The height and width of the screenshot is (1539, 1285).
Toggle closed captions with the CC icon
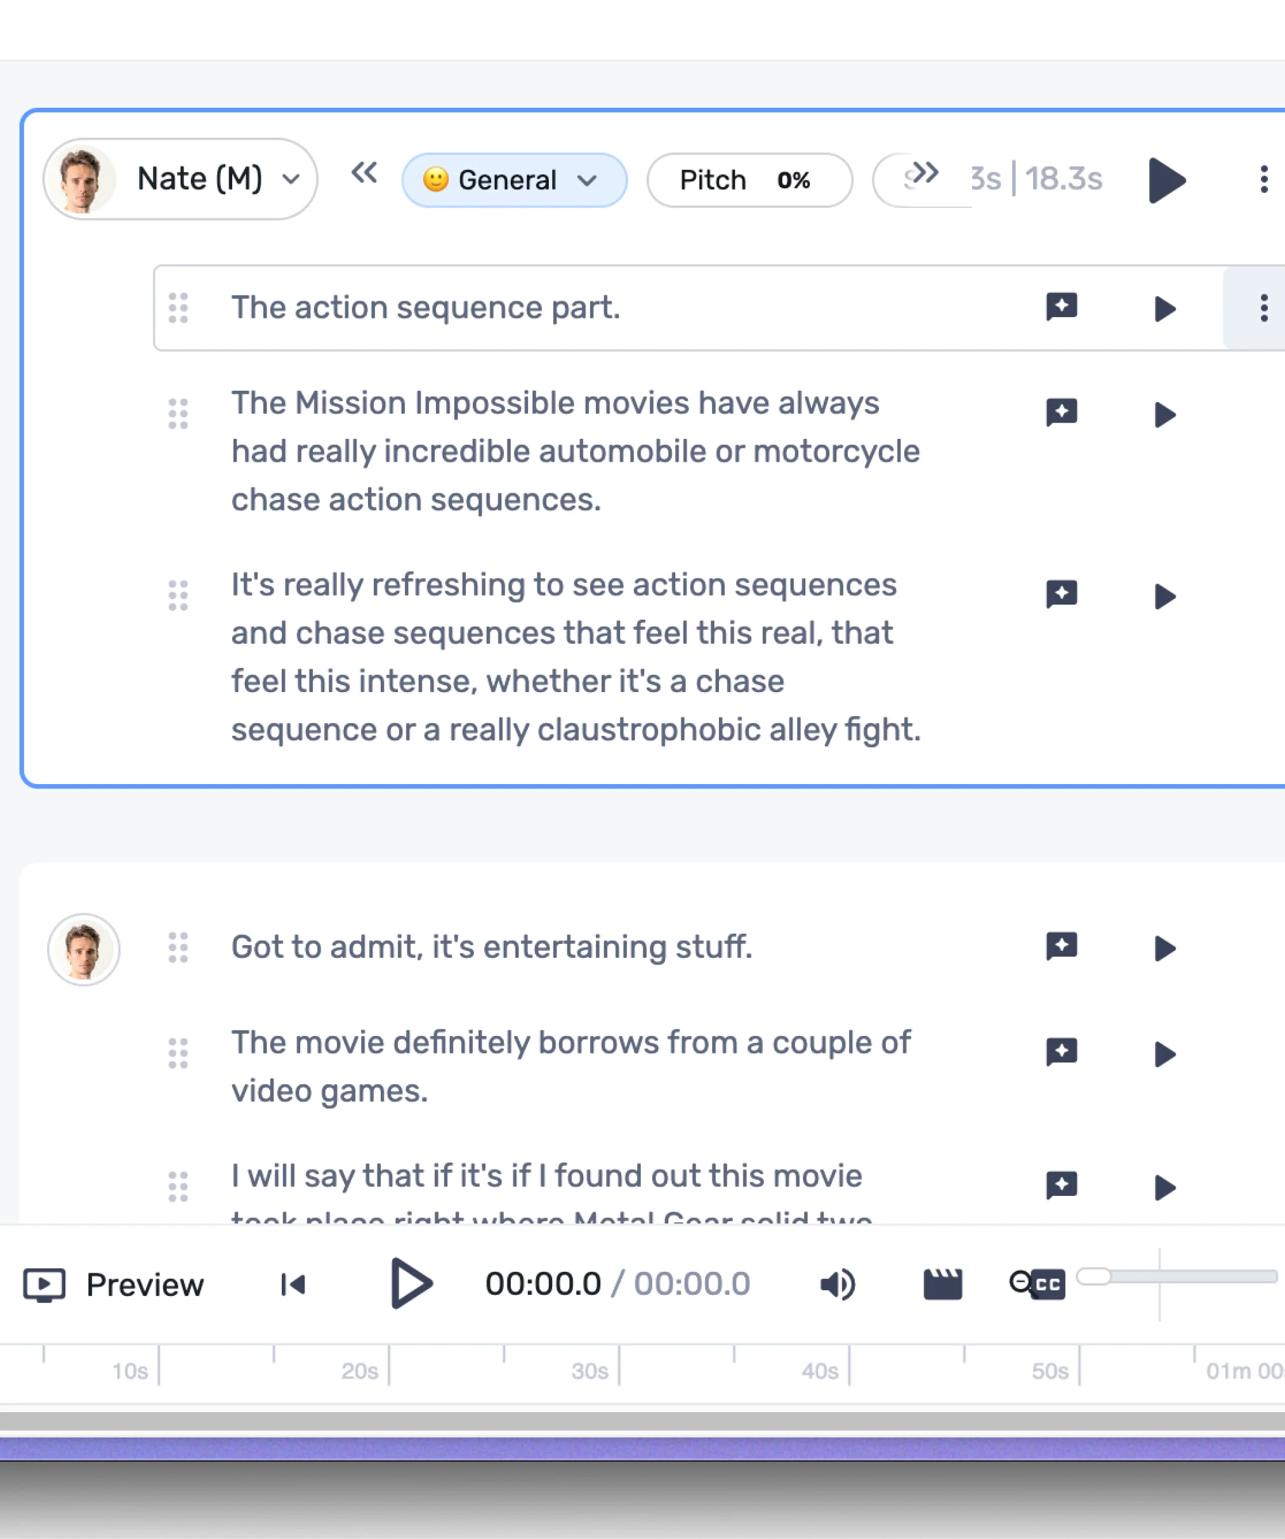[x=1044, y=1283]
